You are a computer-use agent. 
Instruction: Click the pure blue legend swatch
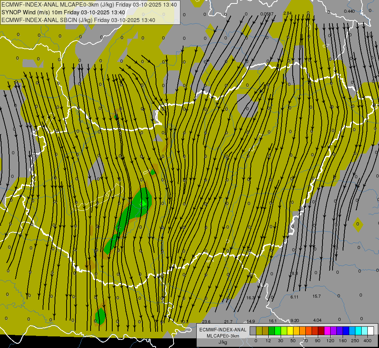coord(346,331)
